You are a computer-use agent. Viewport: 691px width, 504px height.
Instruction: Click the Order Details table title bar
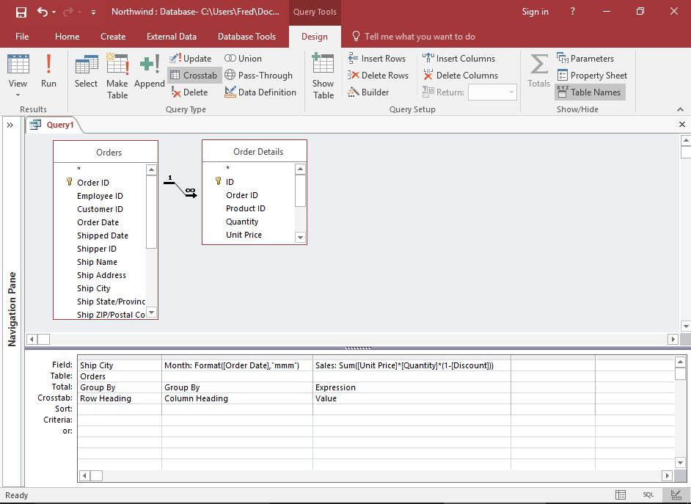coord(255,151)
